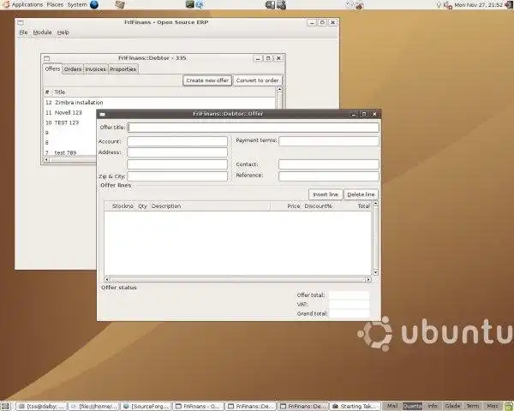Click the Offer title input field
Viewport: 514px width, 411px height.
coord(253,128)
